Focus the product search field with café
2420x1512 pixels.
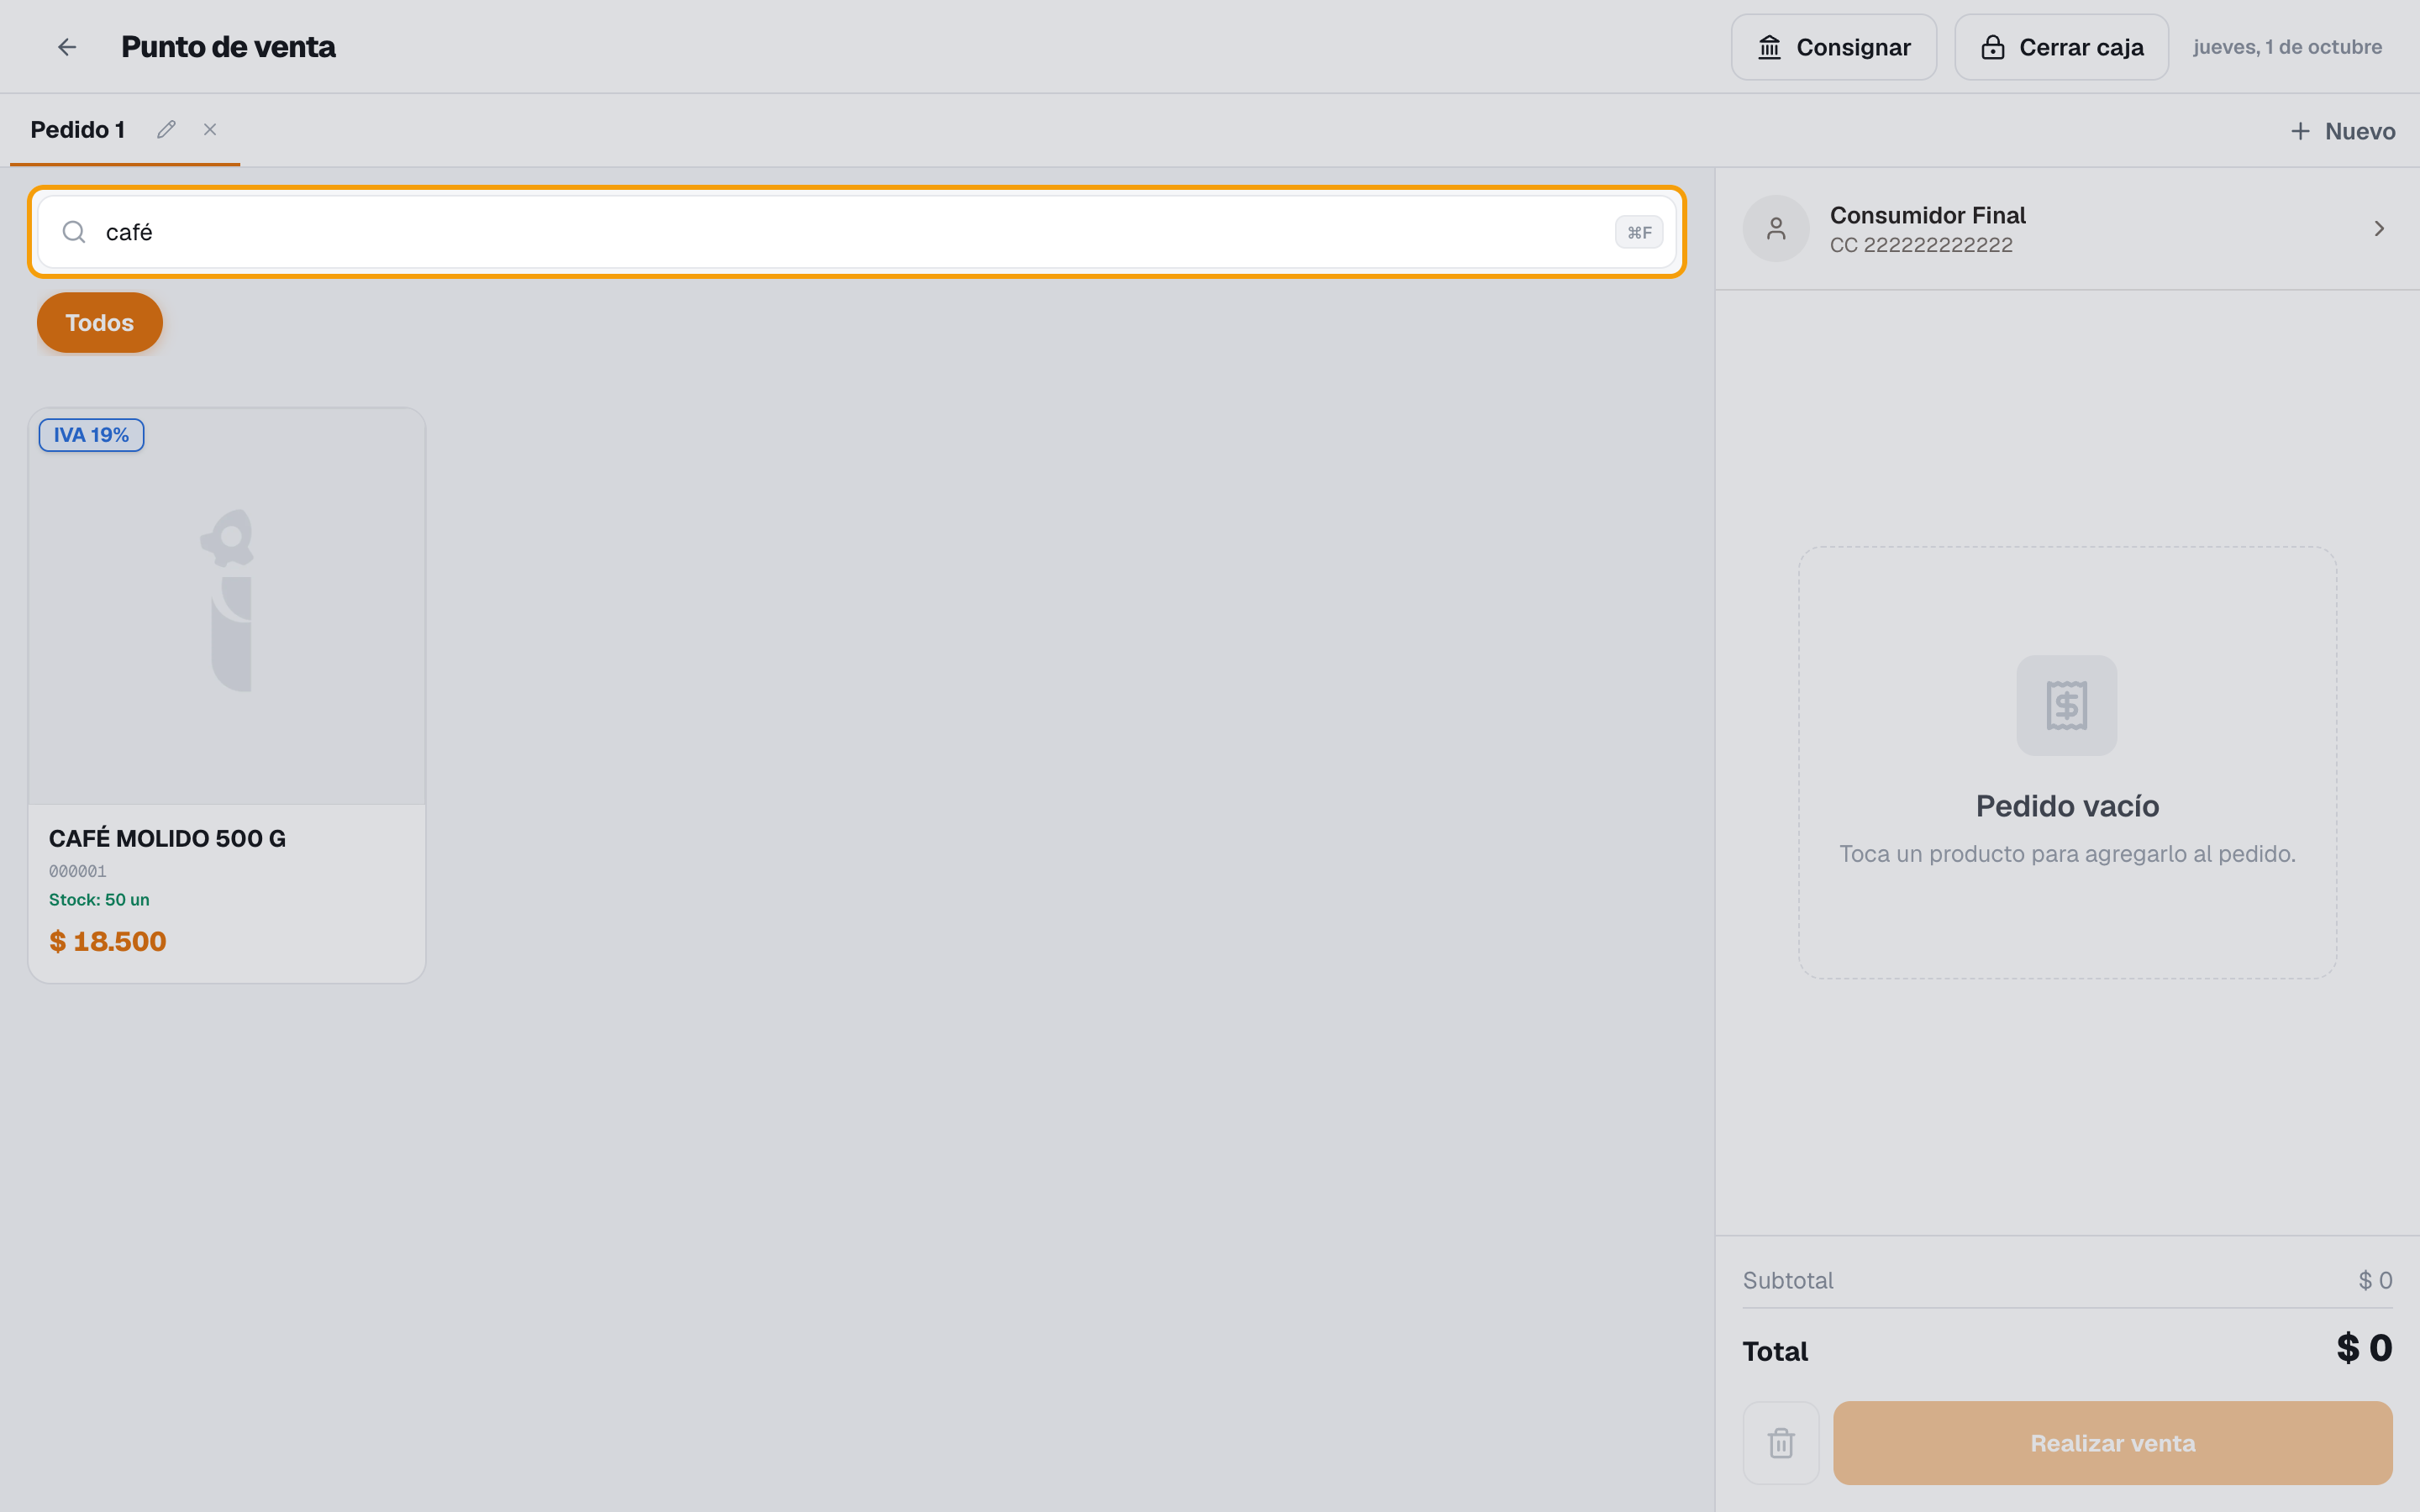857,232
